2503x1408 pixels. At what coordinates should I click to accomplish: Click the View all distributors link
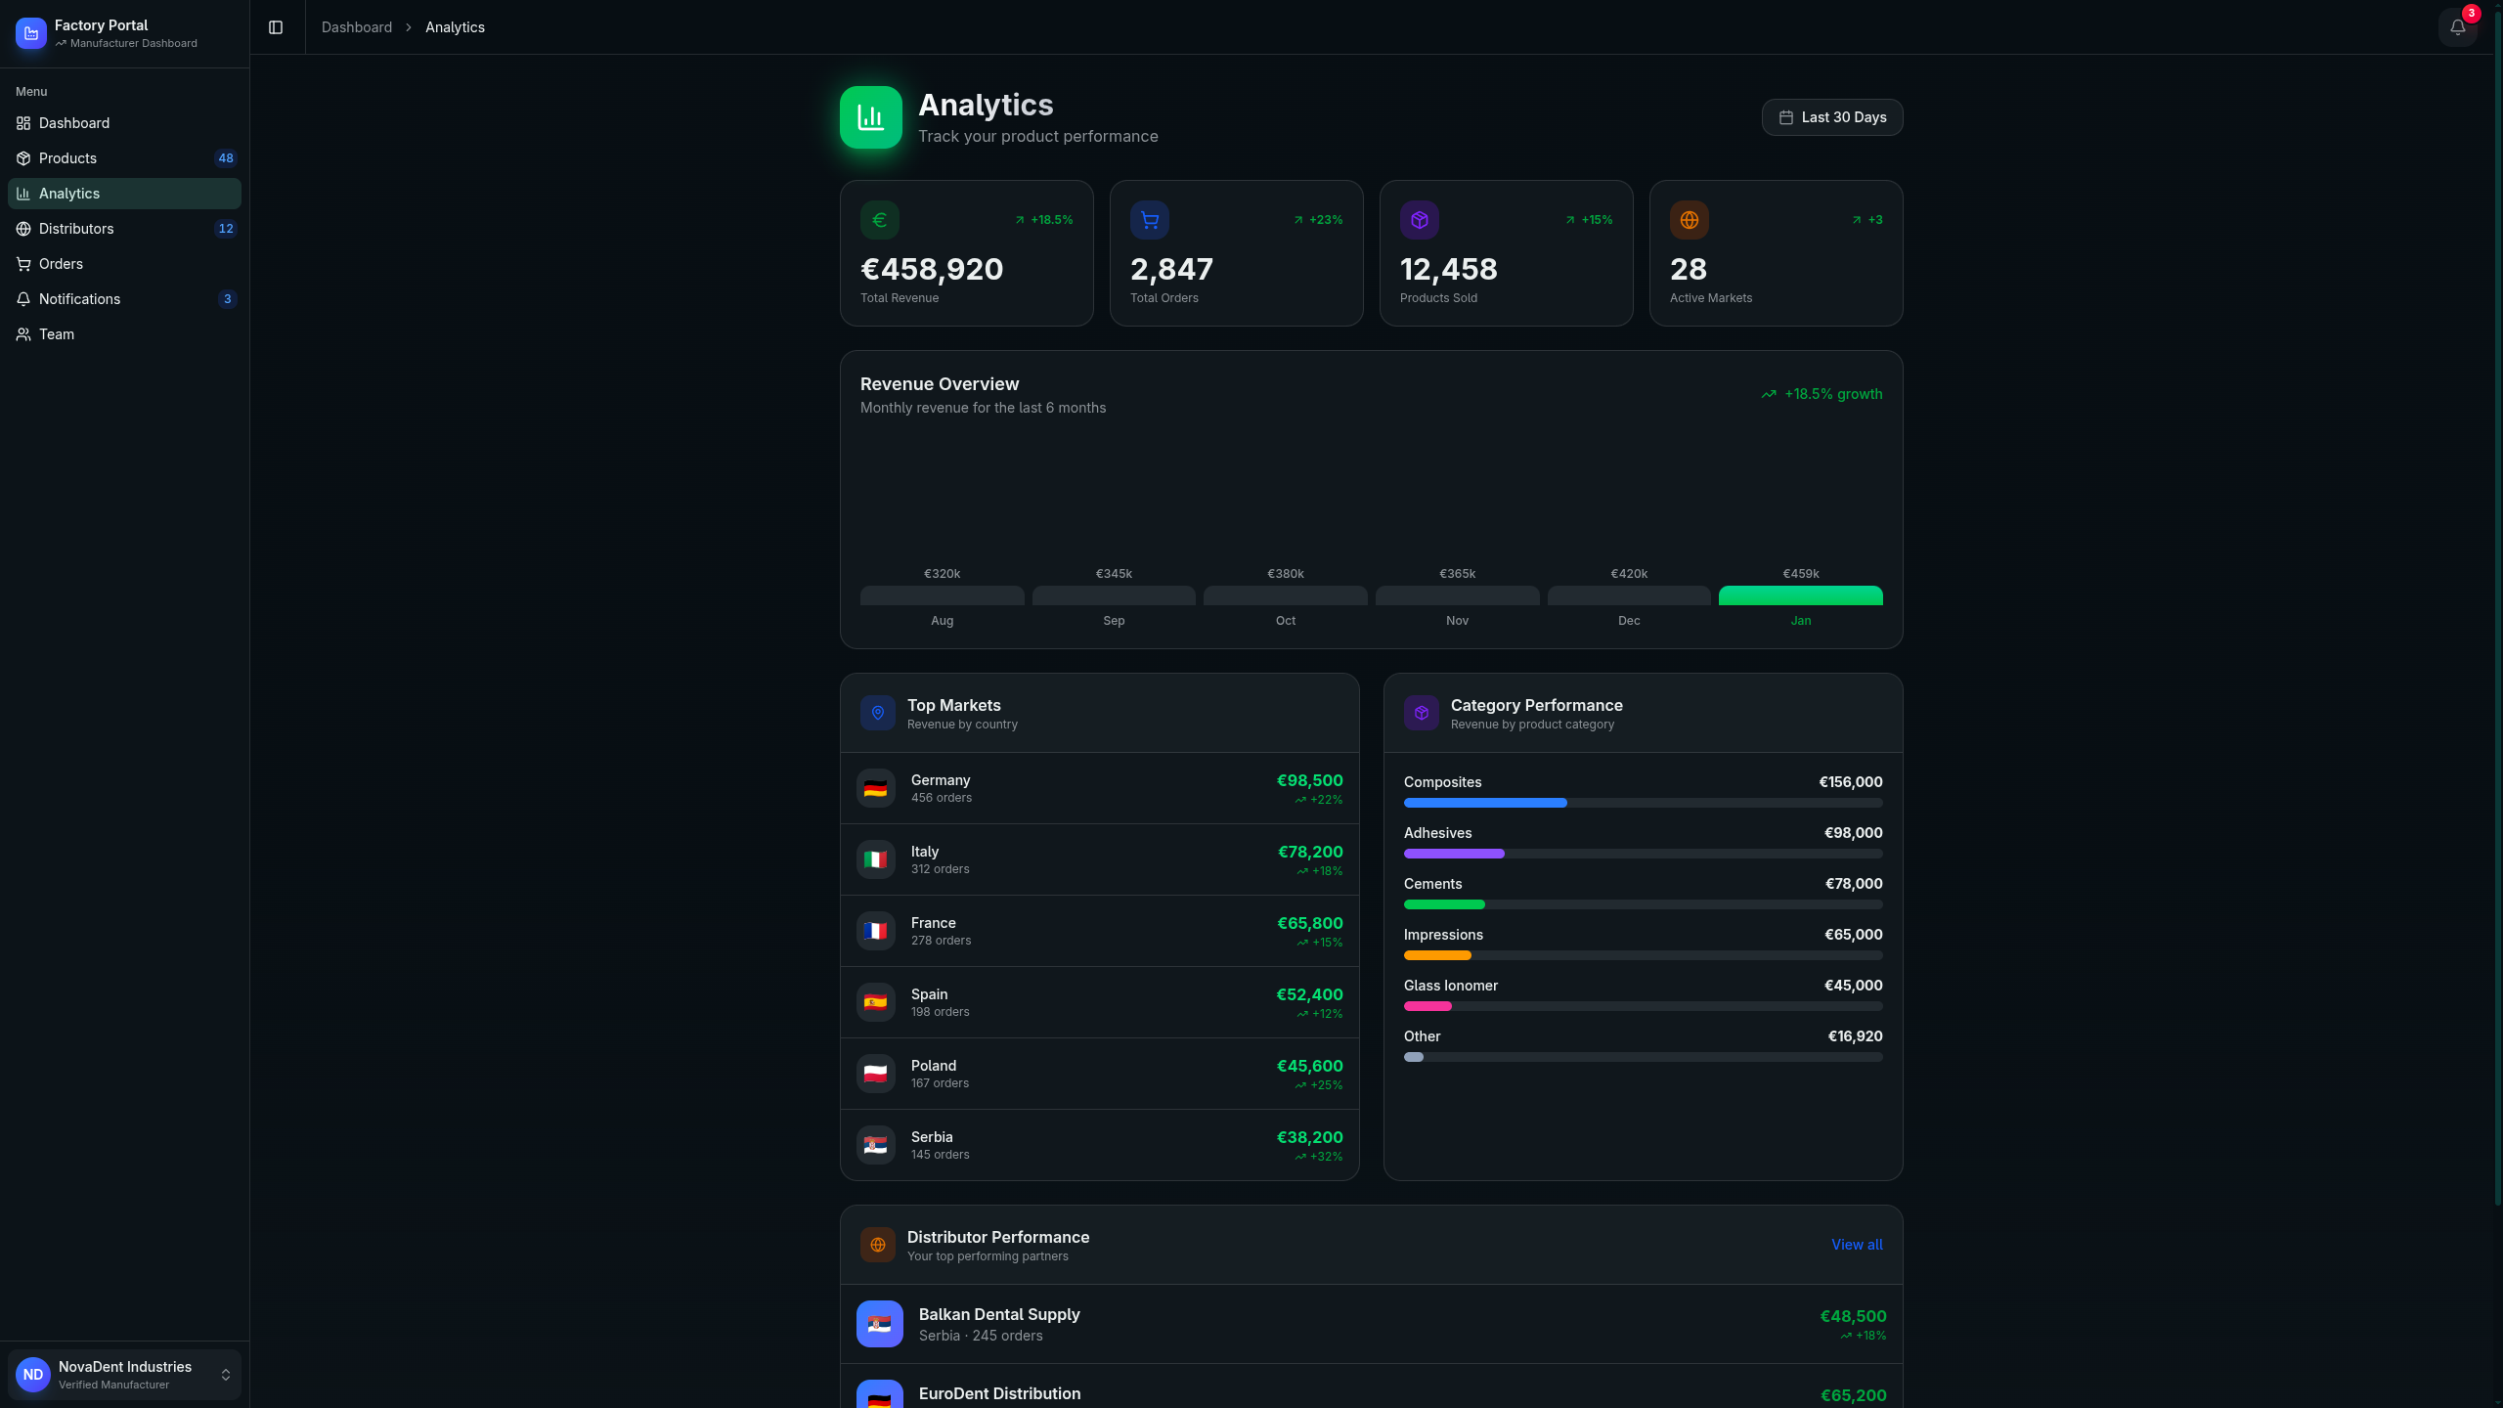pos(1856,1245)
